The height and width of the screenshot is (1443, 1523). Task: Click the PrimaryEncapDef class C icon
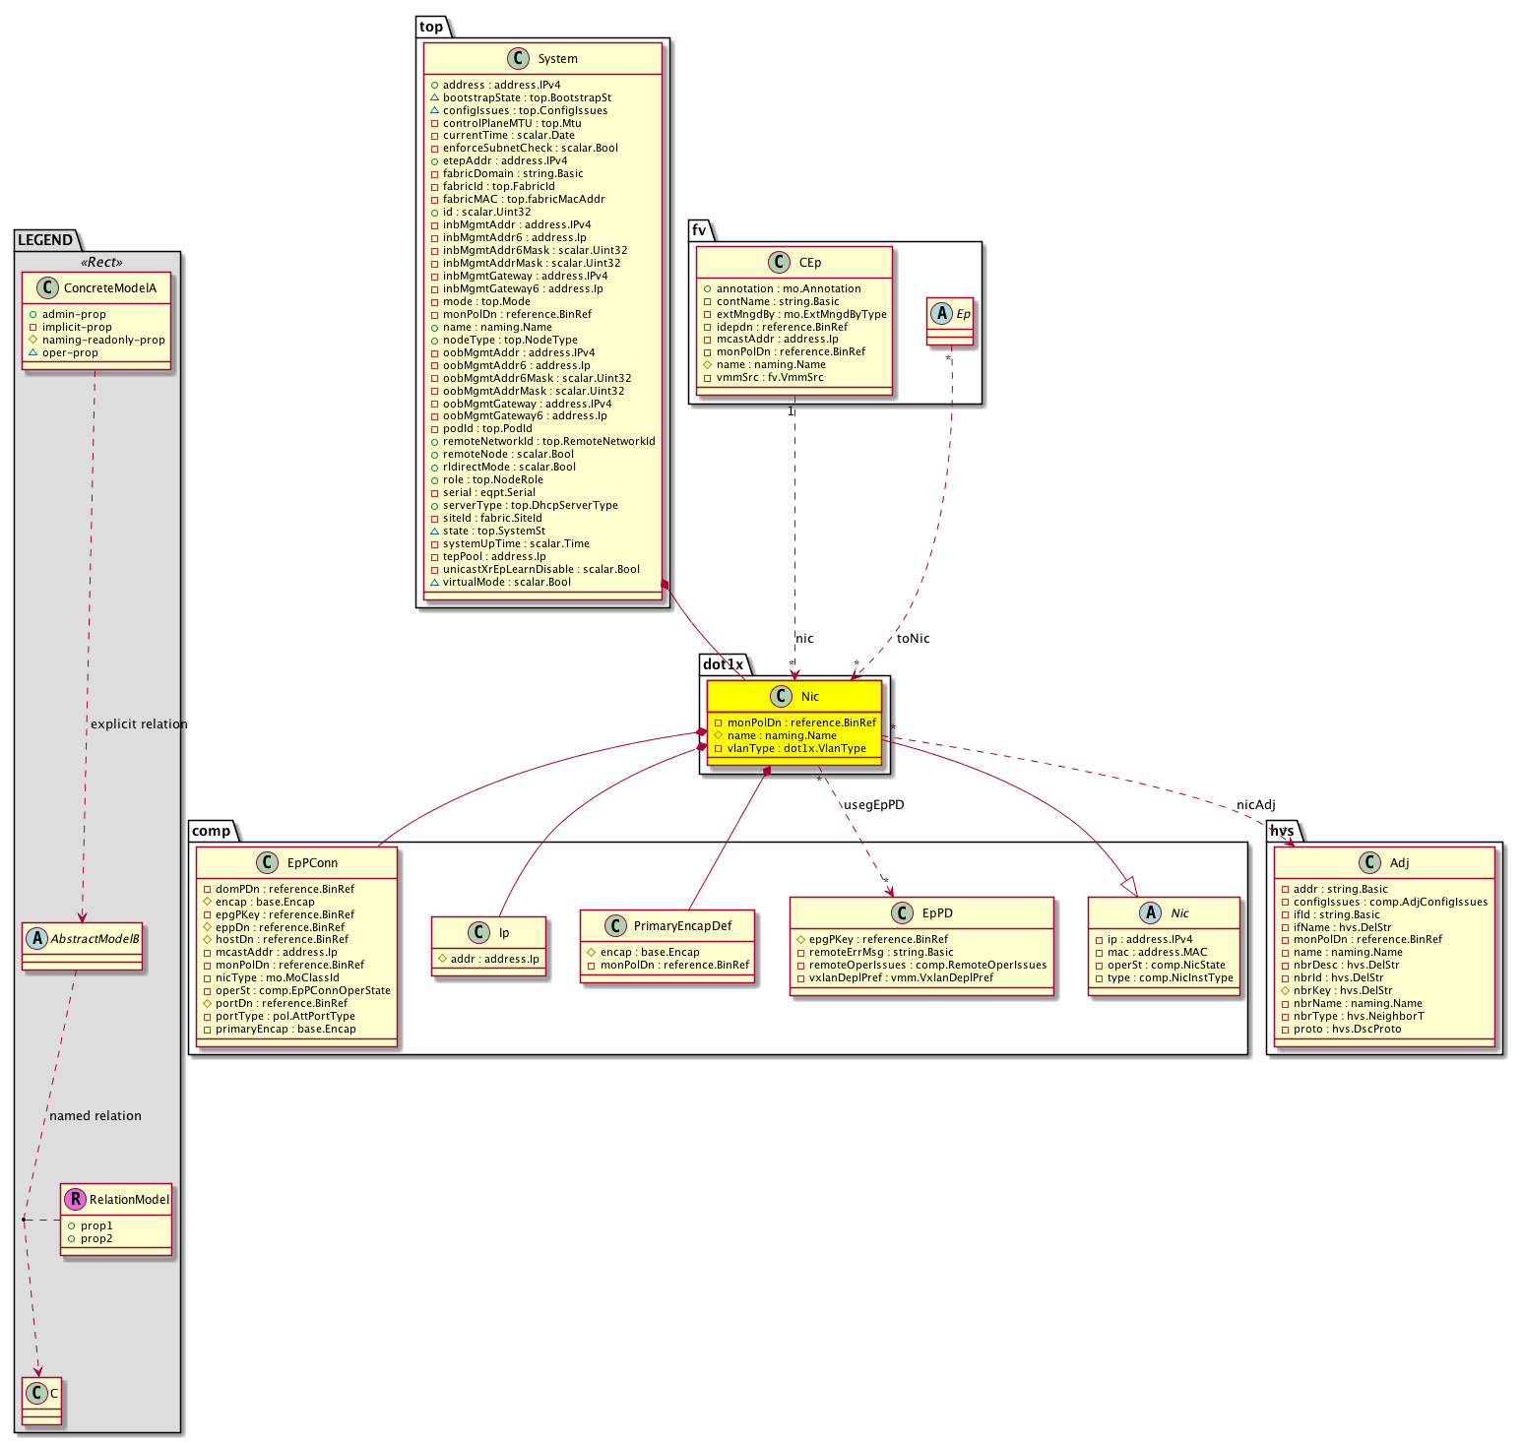614,926
